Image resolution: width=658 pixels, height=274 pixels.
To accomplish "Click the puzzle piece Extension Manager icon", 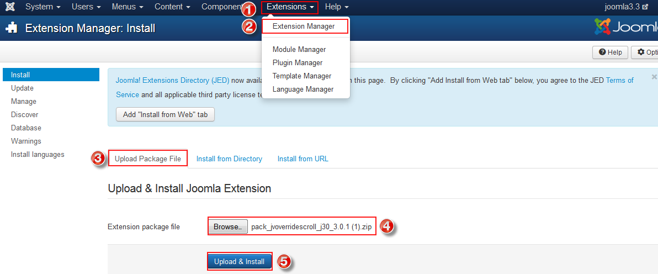I will click(x=12, y=28).
